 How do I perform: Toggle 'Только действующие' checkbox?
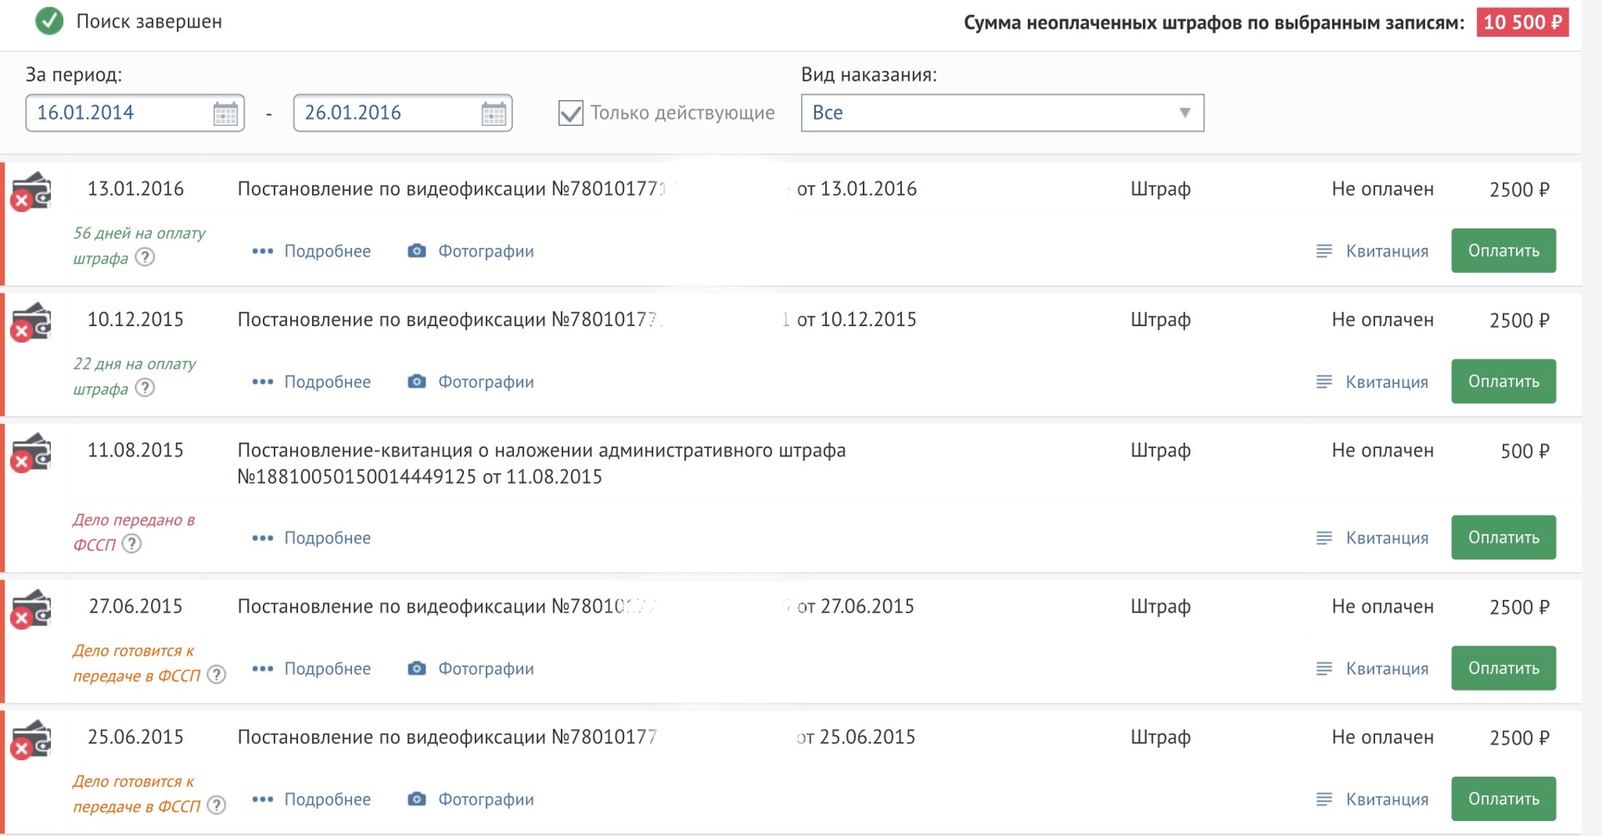point(571,113)
